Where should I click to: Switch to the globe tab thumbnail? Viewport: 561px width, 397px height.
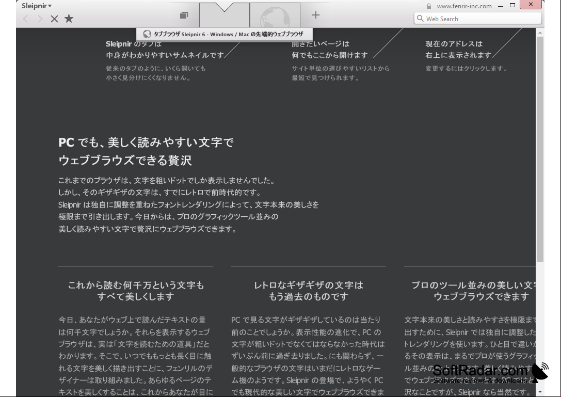tap(275, 15)
